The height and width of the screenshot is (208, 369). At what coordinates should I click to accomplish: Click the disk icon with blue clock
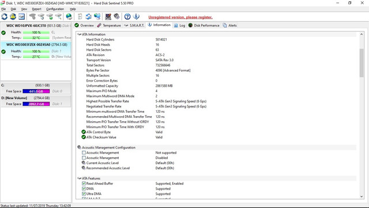pyautogui.click(x=41, y=17)
